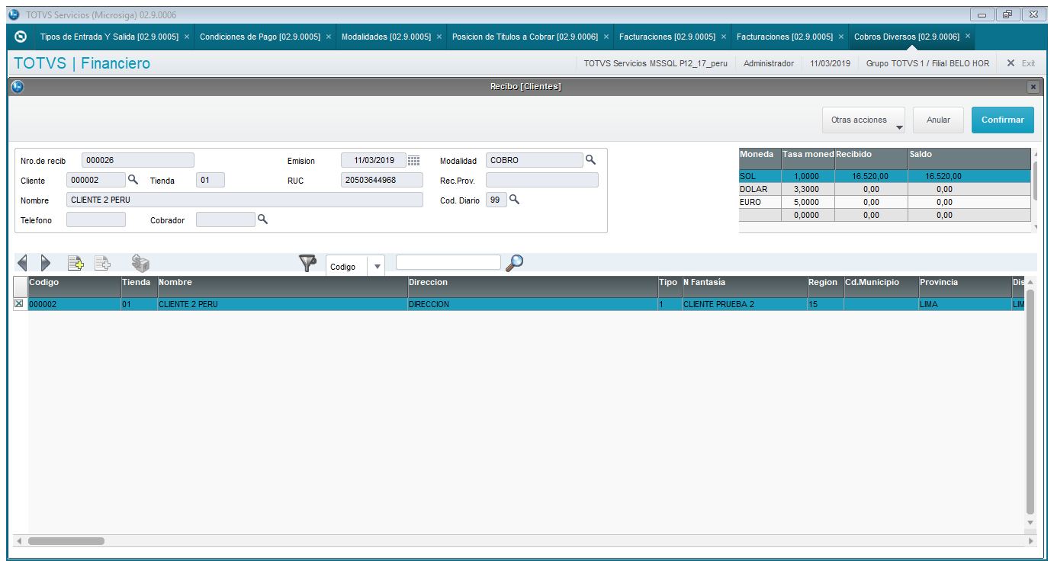
Task: Close the Tipos de Entrada Y Salida tab
Action: 187,37
